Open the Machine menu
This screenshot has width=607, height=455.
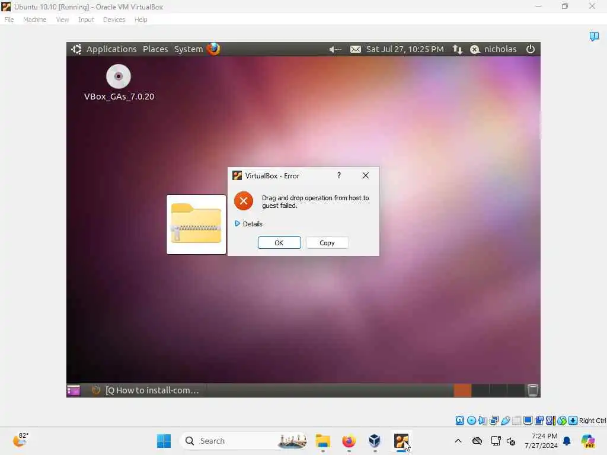35,20
